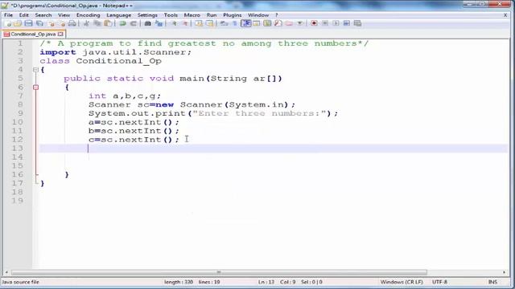Zoom out of the editor text
Image resolution: width=515 pixels, height=289 pixels.
(185, 23)
